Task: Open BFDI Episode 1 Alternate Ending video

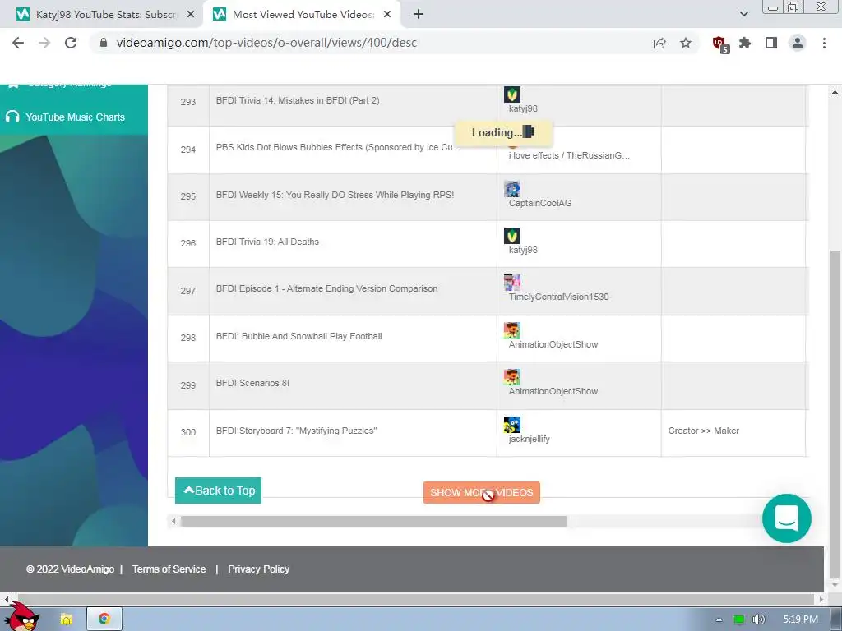Action: (x=326, y=288)
